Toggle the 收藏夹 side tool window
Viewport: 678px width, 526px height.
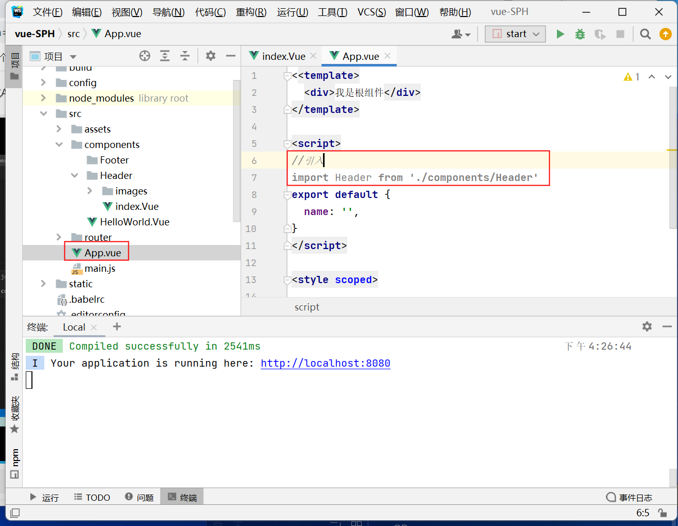coord(14,415)
